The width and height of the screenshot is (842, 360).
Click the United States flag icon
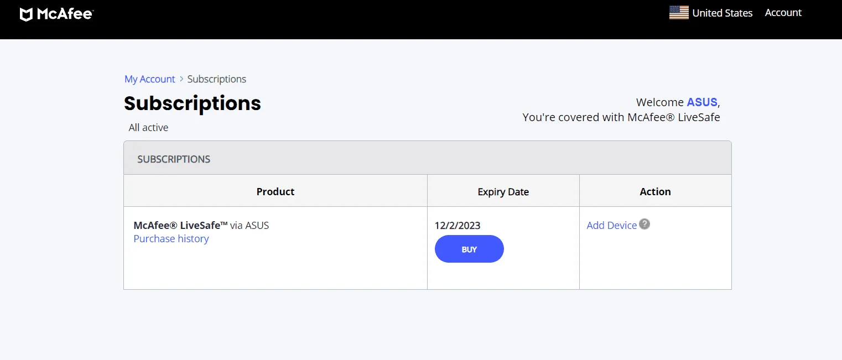679,13
